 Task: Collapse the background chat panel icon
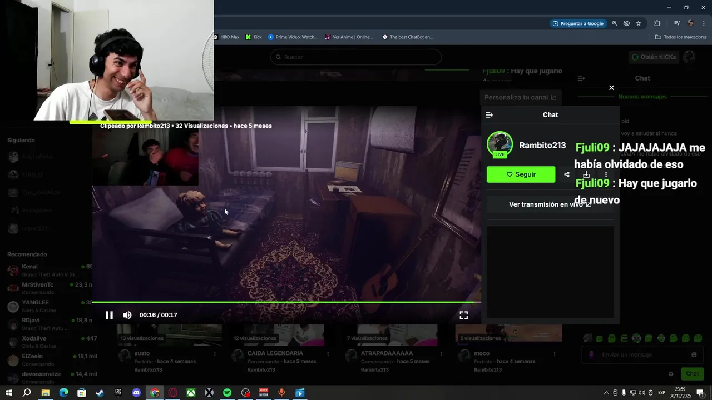[x=581, y=78]
